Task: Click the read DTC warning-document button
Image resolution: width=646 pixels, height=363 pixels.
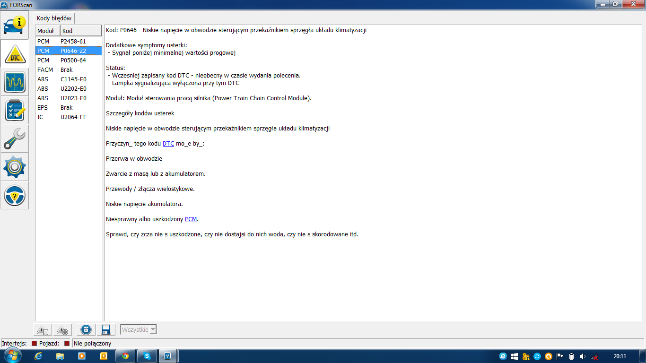Action: (43, 330)
